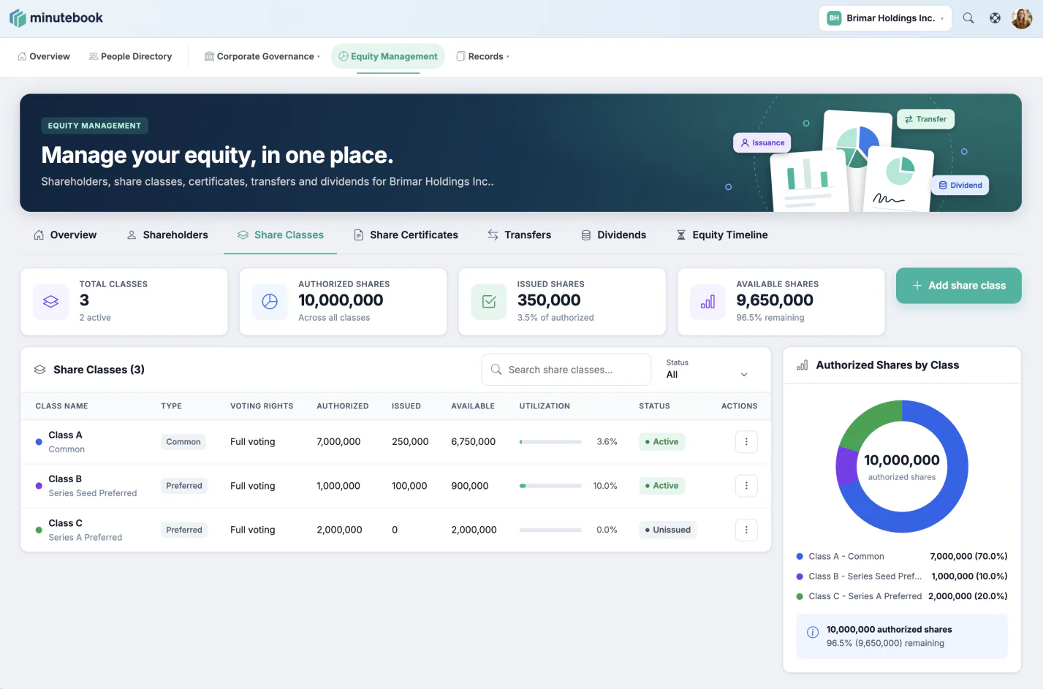
Task: Click the Class A utilization progress bar
Action: pyautogui.click(x=550, y=442)
